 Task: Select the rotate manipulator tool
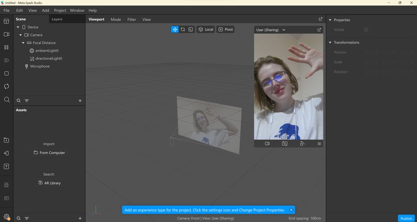(183, 29)
